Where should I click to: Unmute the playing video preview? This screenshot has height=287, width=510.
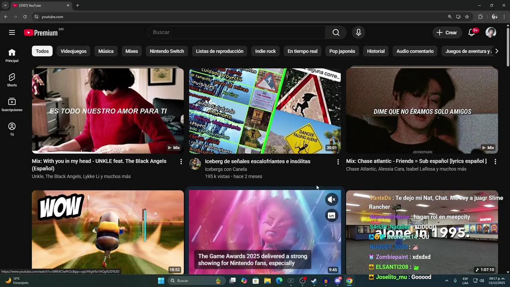(x=331, y=199)
